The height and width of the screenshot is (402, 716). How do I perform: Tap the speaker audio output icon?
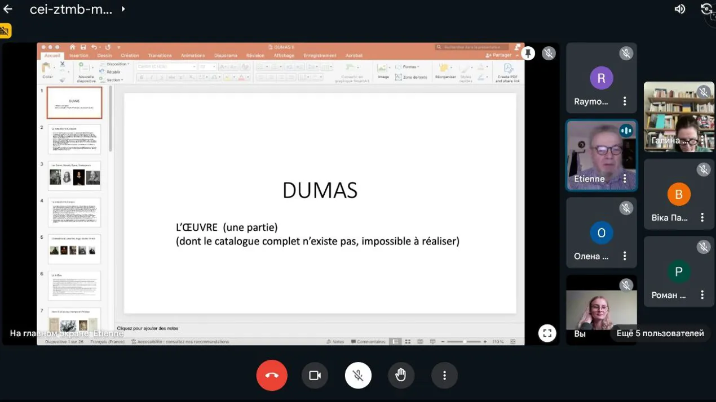[x=680, y=9]
